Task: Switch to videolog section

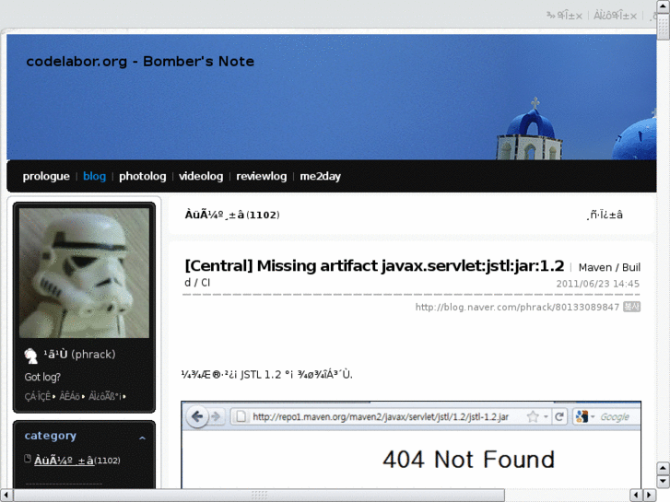Action: click(201, 176)
